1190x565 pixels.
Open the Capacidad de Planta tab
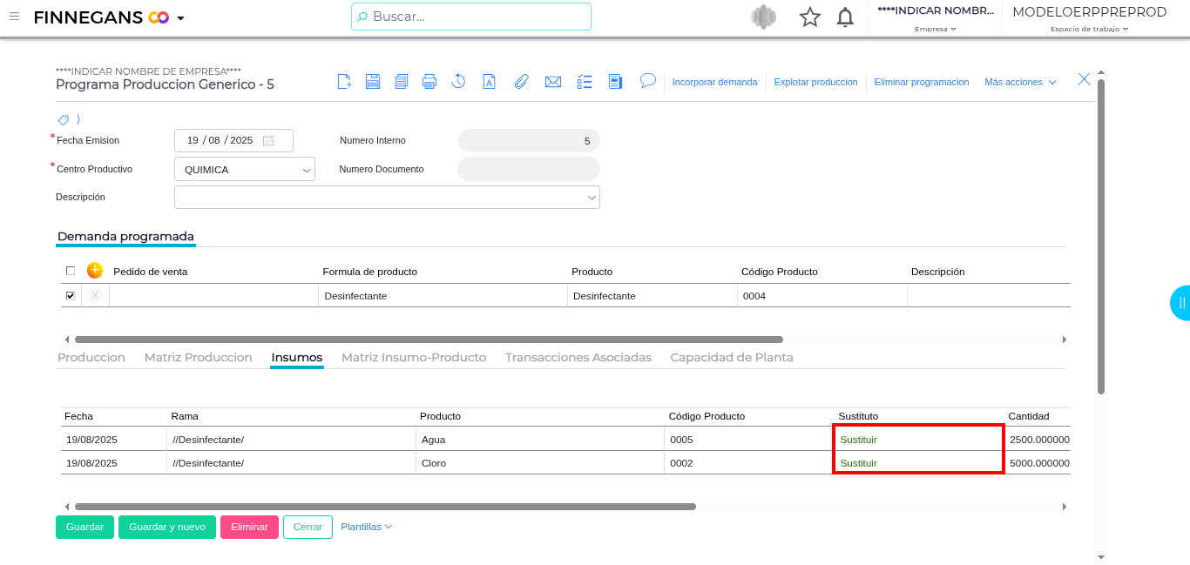click(731, 358)
